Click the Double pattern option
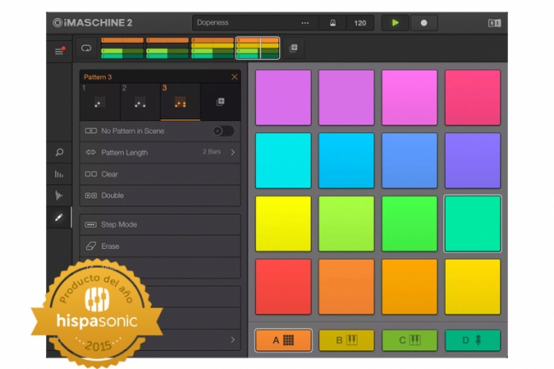This screenshot has width=554, height=369. pyautogui.click(x=160, y=195)
